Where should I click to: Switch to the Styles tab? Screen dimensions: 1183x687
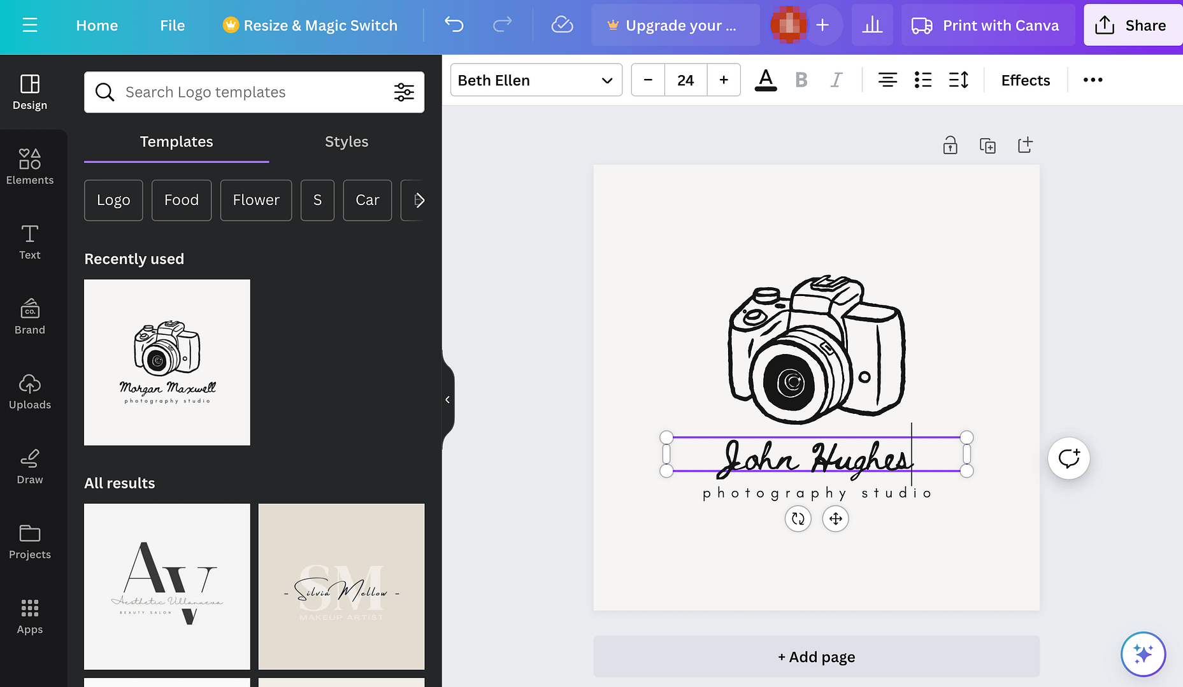click(x=346, y=141)
